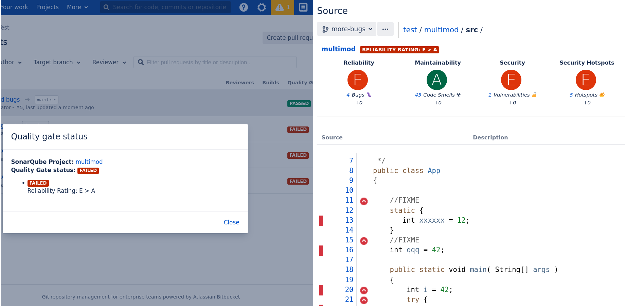
Task: Click the issue marker on line 20
Action: [x=364, y=290]
